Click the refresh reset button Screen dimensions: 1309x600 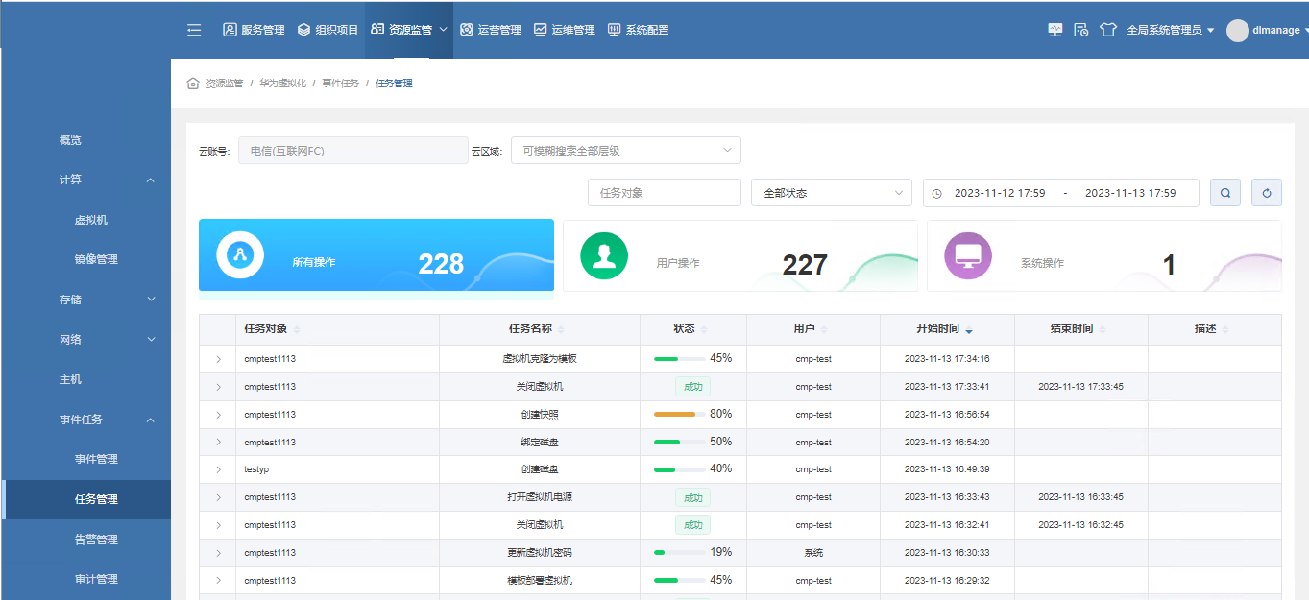[x=1267, y=193]
